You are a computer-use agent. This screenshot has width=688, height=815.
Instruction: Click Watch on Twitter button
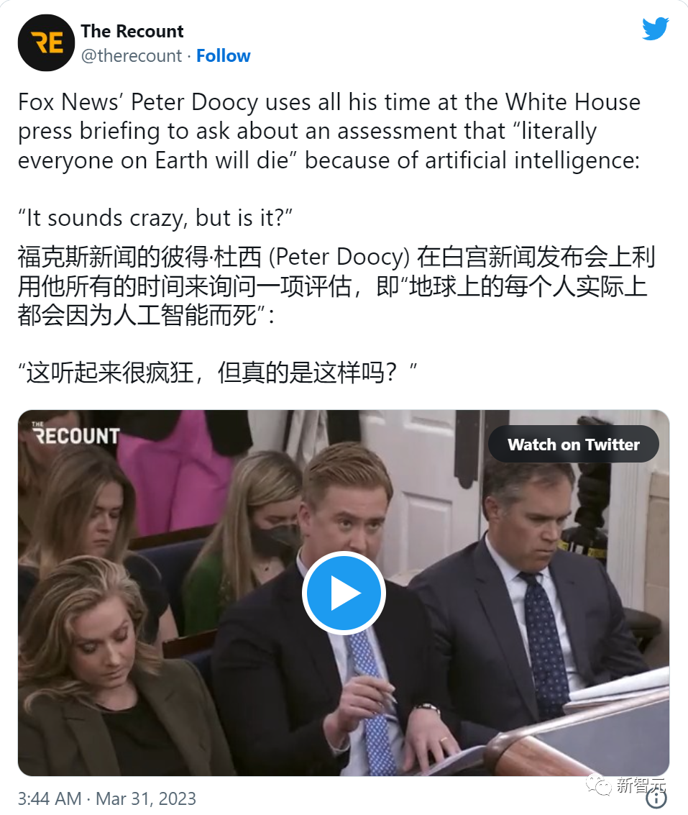coord(573,445)
